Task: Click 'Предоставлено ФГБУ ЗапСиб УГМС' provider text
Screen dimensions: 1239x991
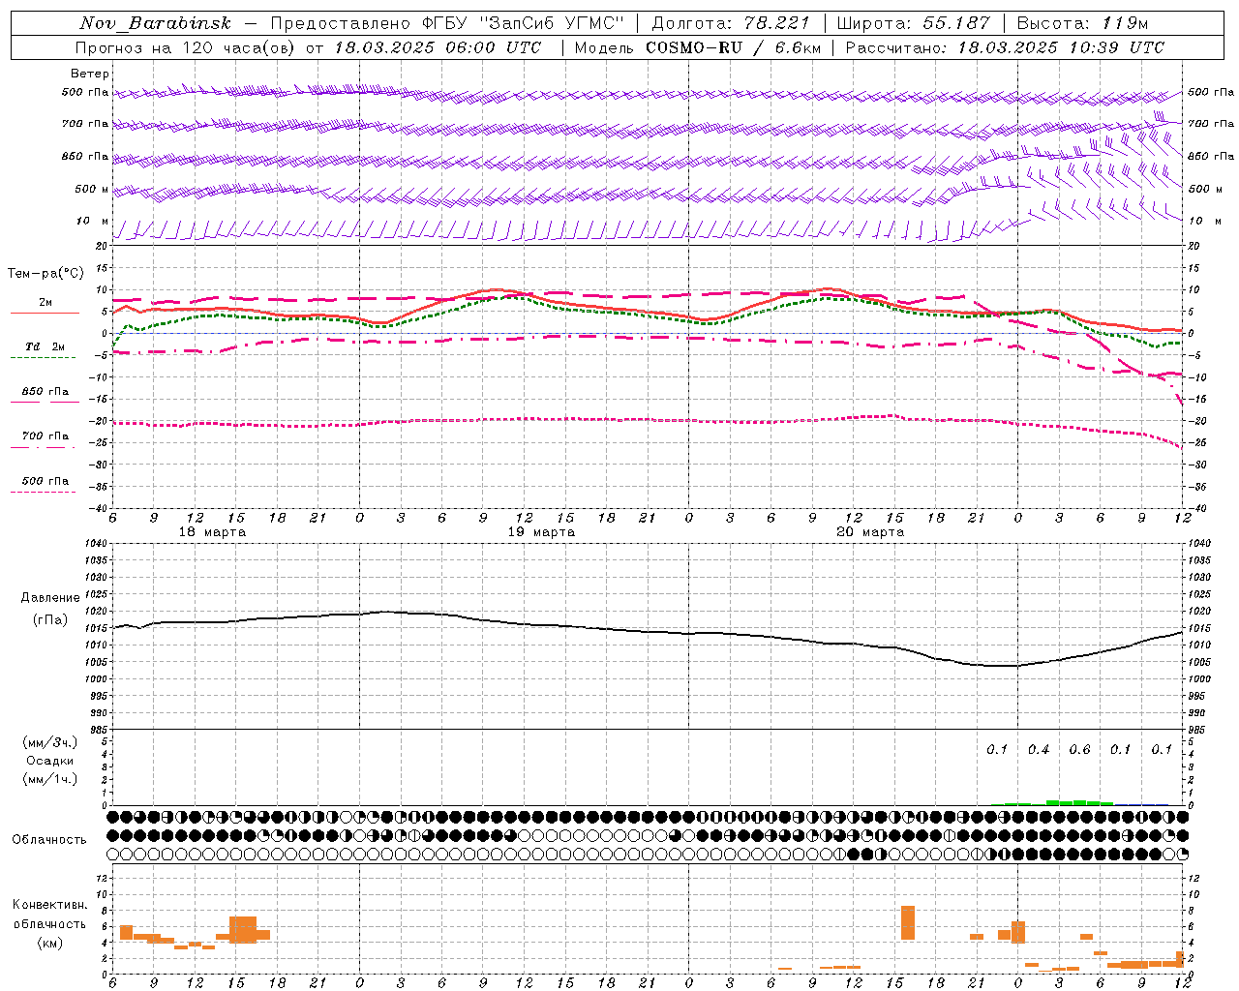Action: [448, 23]
